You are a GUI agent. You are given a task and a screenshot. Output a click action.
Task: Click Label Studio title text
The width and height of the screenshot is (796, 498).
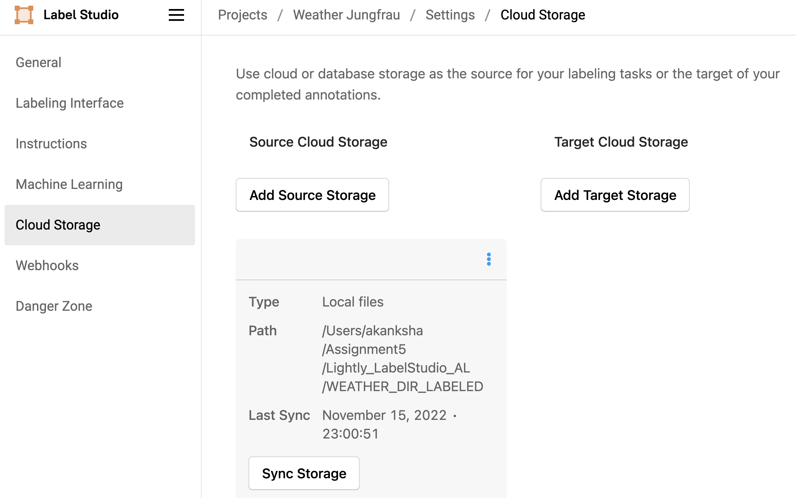[81, 15]
